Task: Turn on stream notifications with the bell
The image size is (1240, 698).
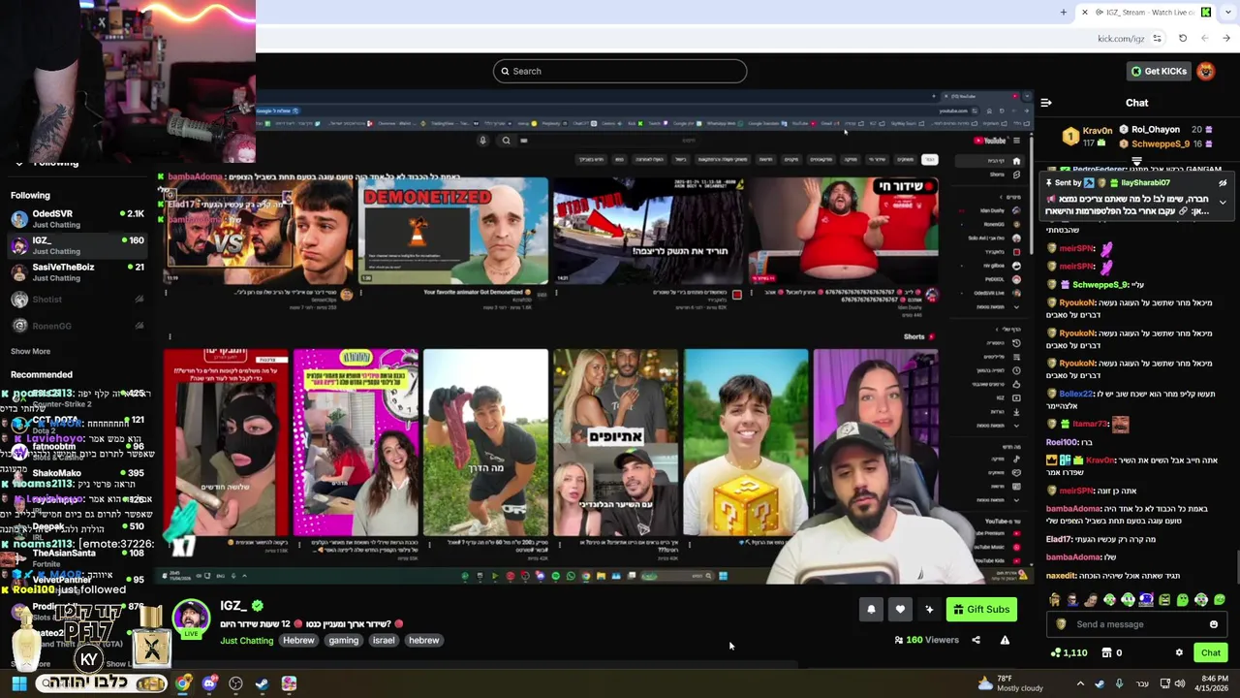Action: [x=871, y=610]
